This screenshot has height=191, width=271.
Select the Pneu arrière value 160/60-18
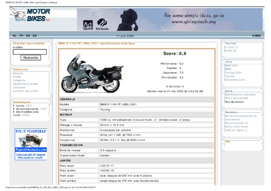click(107, 170)
